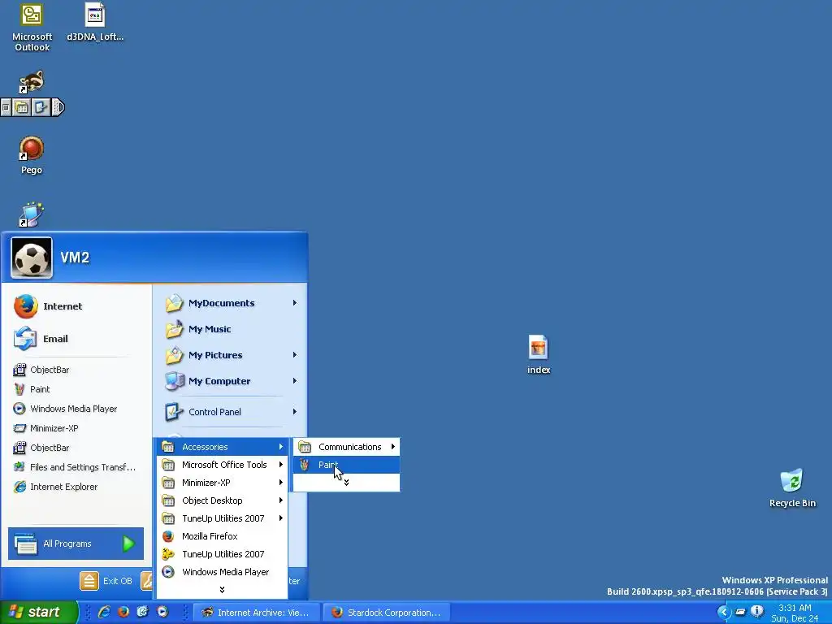Viewport: 832px width, 624px height.
Task: Open My Pictures in Start menu
Action: 229,355
